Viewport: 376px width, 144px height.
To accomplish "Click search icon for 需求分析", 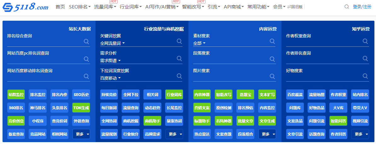I will pos(179,58).
